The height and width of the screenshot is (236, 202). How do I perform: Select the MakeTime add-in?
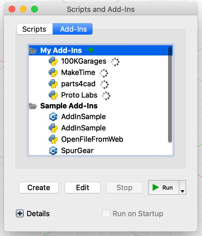click(x=78, y=72)
